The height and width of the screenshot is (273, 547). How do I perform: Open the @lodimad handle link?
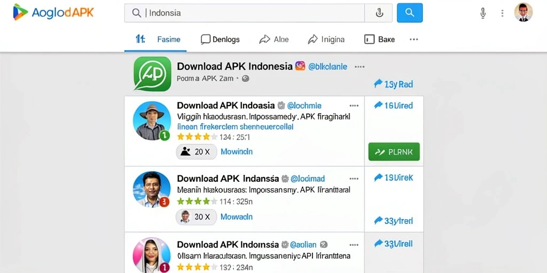[x=308, y=179]
